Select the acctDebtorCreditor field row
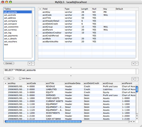This screenshot has height=127, width=142. click(x=87, y=33)
